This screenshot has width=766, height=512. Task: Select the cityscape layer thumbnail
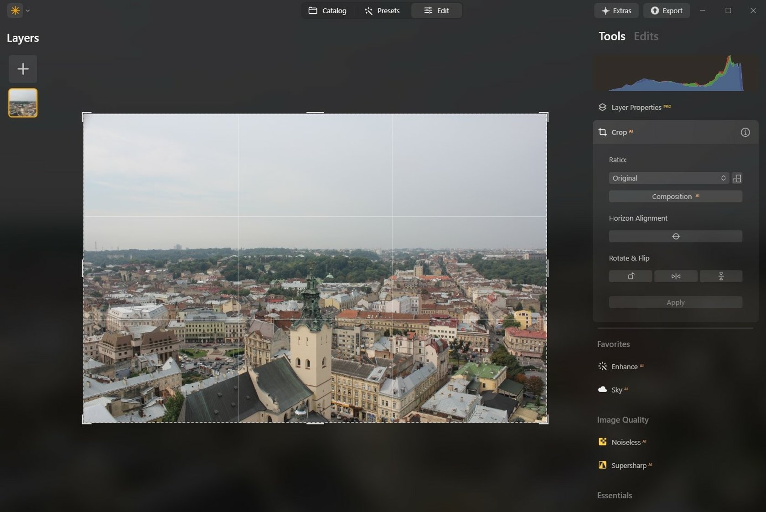(23, 103)
